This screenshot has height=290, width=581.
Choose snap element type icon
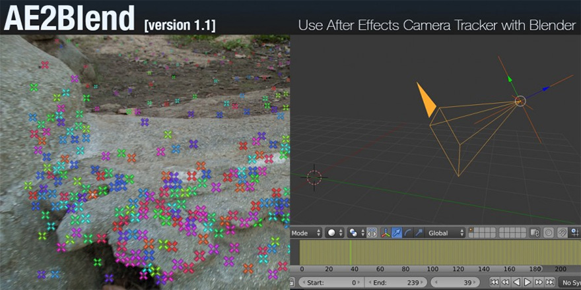[x=576, y=233]
